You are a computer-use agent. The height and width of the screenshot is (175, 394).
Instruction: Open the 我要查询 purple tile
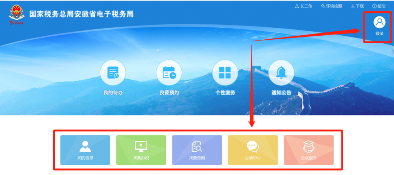[197, 150]
